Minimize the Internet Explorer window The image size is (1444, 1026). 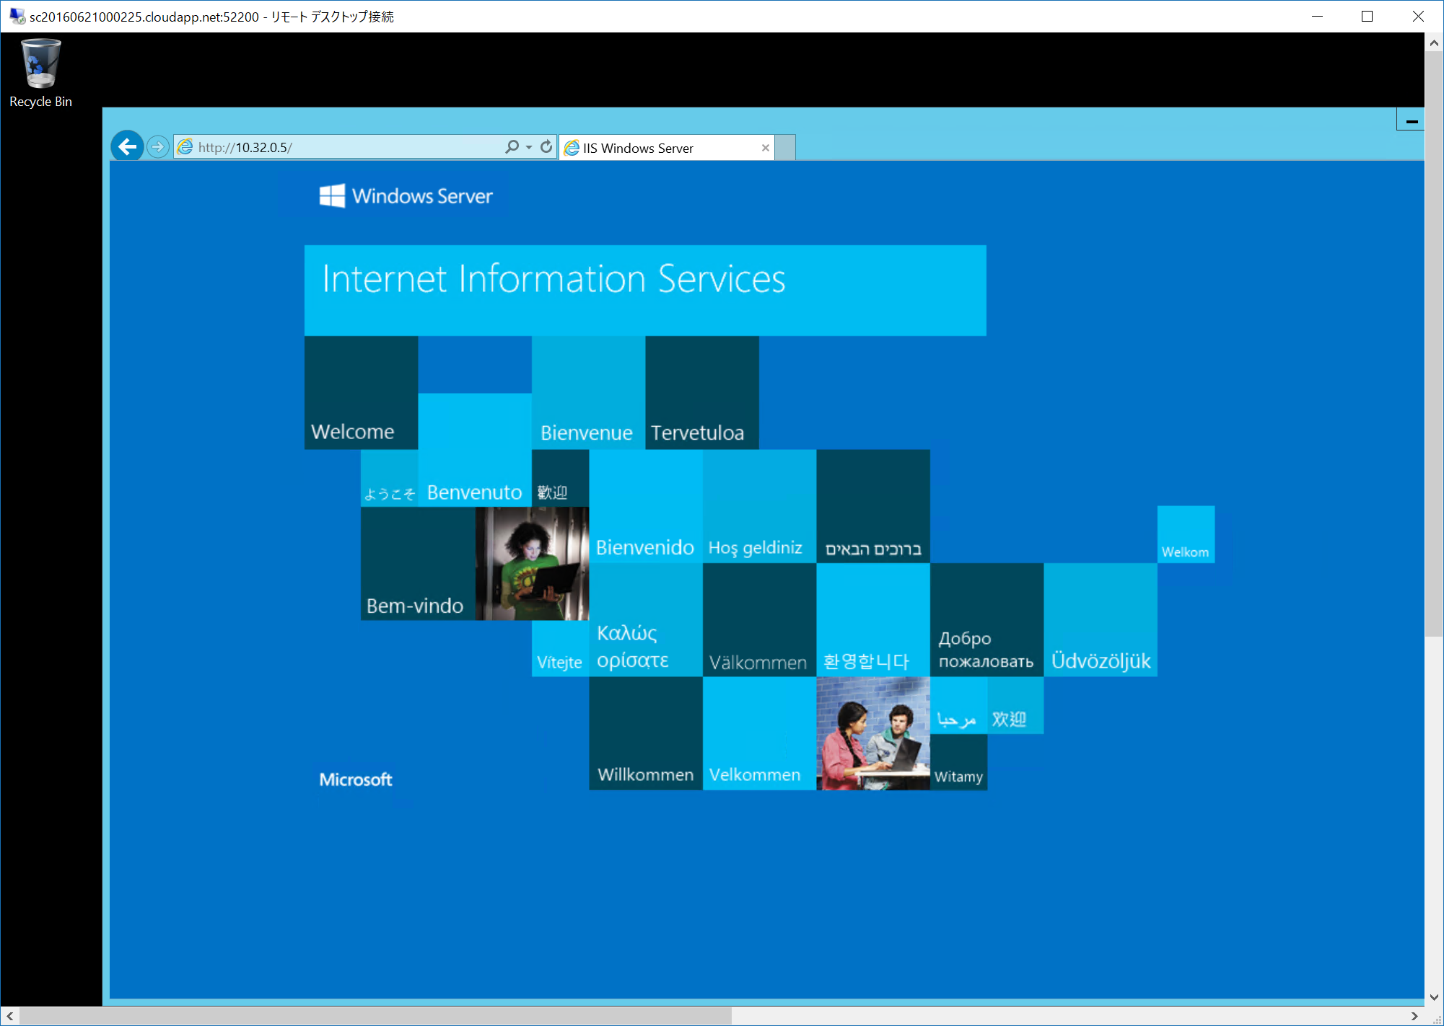(1411, 120)
